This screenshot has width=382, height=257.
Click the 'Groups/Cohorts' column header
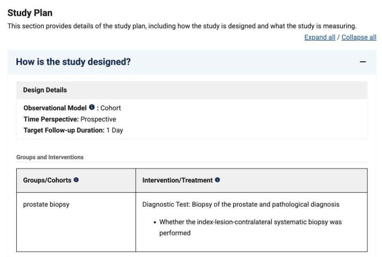click(x=76, y=180)
